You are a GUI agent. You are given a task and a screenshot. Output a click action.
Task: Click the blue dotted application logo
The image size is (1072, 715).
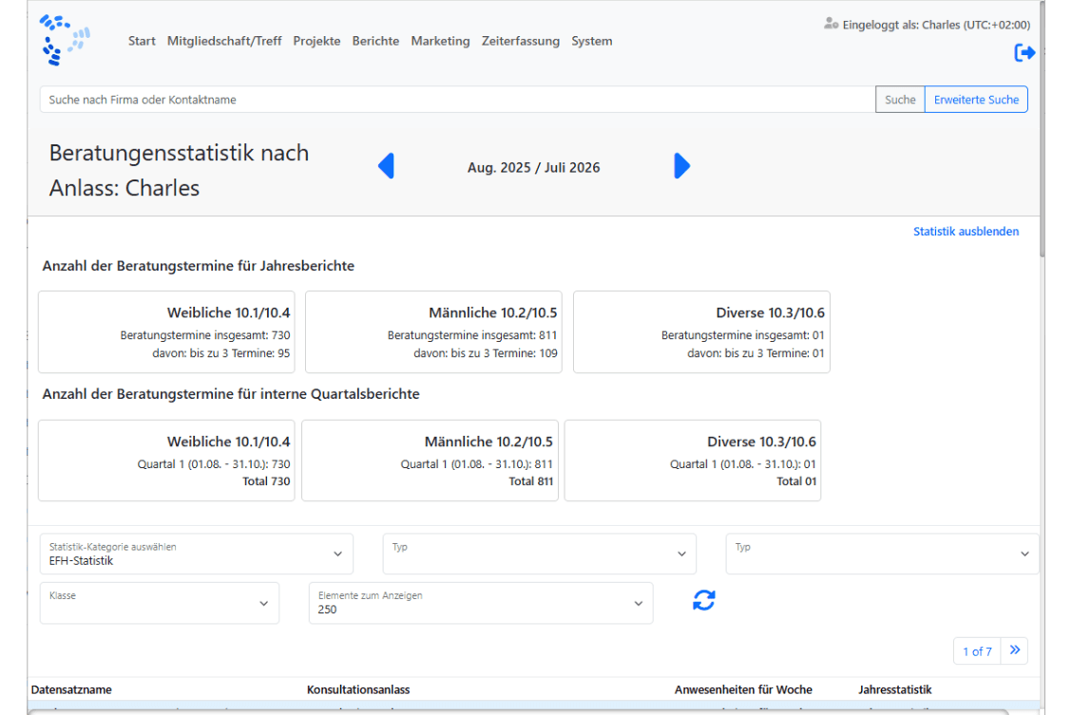(65, 40)
